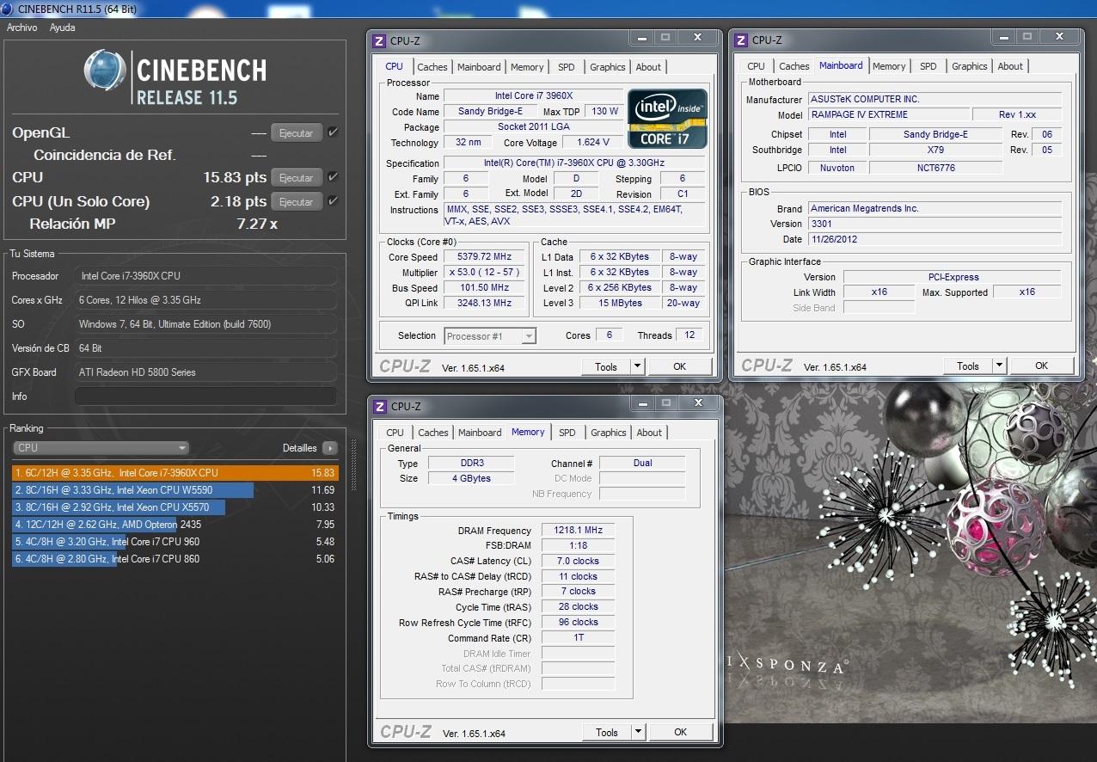Open the Tools dropdown arrow in the Memory tab window
1097x762 pixels.
click(638, 732)
